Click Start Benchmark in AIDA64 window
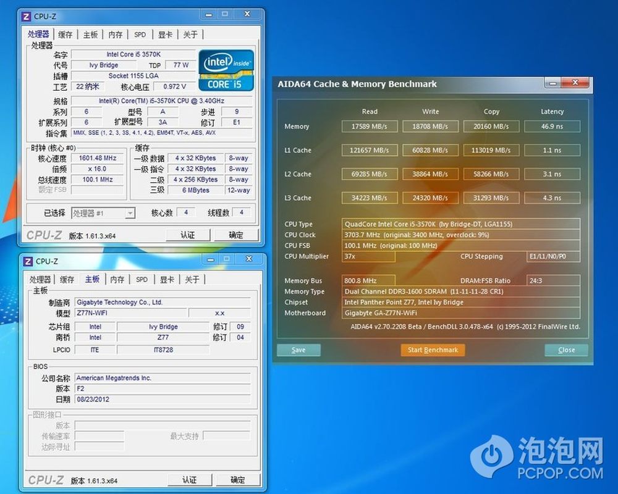This screenshot has width=618, height=494. coord(433,350)
